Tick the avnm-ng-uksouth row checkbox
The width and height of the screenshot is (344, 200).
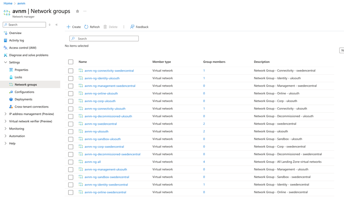(x=71, y=131)
